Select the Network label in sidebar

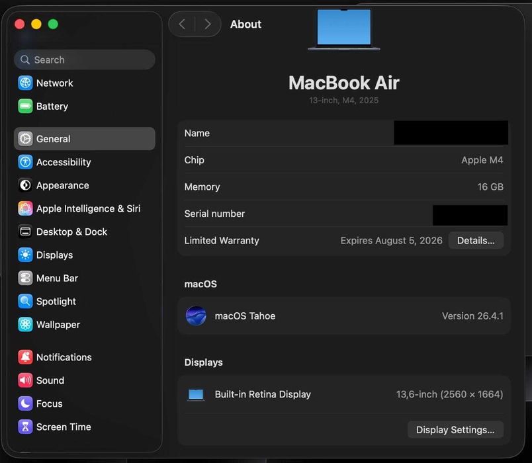point(55,83)
